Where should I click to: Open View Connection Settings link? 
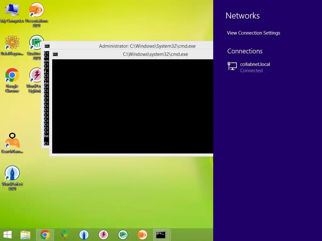click(253, 33)
